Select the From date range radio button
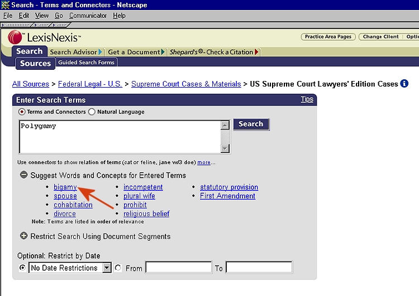The image size is (419, 296). pos(118,268)
